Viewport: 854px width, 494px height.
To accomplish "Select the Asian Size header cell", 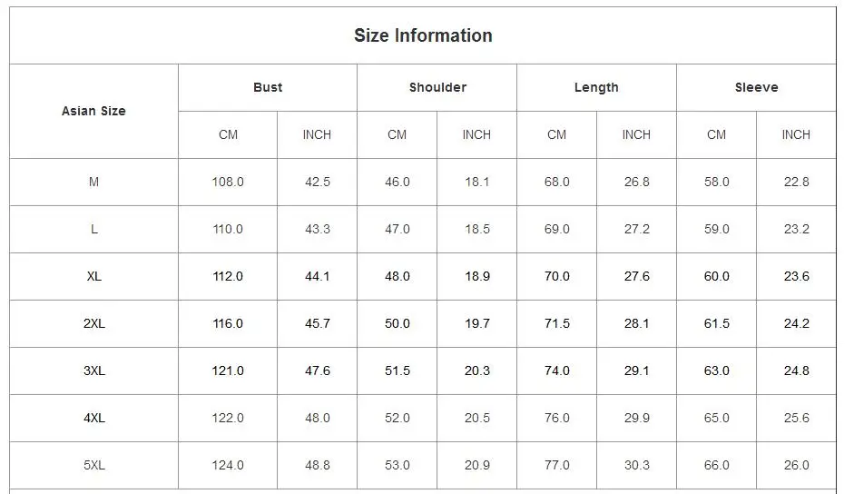I will coord(93,111).
